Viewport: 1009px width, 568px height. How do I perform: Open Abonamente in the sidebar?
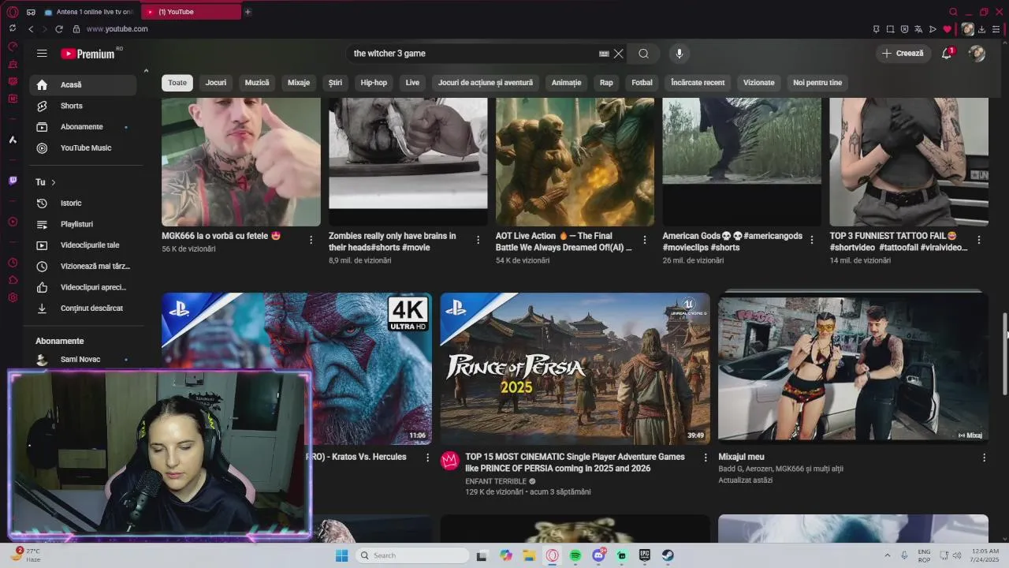(x=83, y=127)
